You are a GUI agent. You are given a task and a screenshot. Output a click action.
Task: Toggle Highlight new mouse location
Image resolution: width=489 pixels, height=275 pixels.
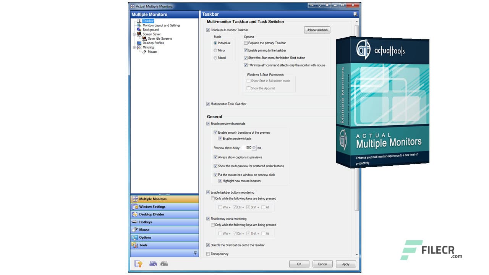(x=220, y=181)
